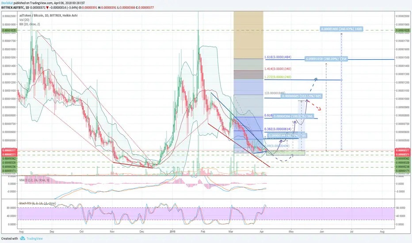Select the 0.00000144 measurement label

(x=287, y=136)
